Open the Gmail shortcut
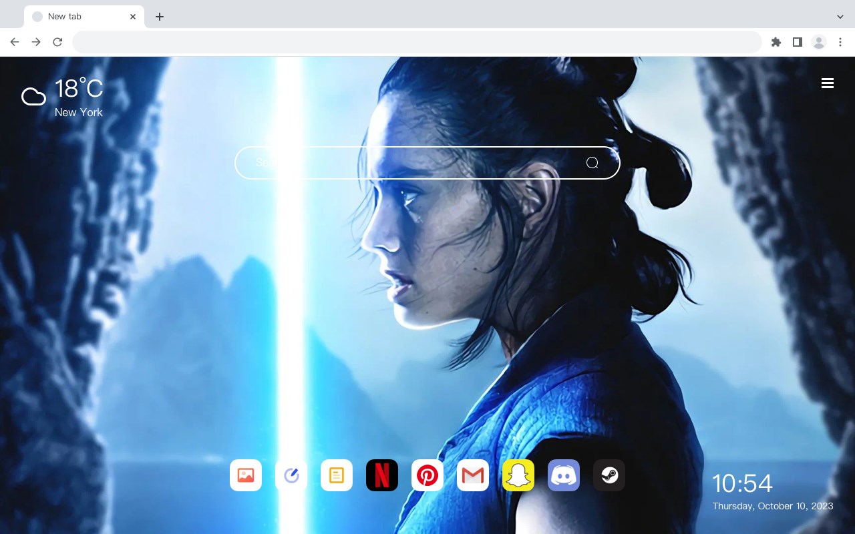Screen dimensions: 855x534 [x=473, y=475]
